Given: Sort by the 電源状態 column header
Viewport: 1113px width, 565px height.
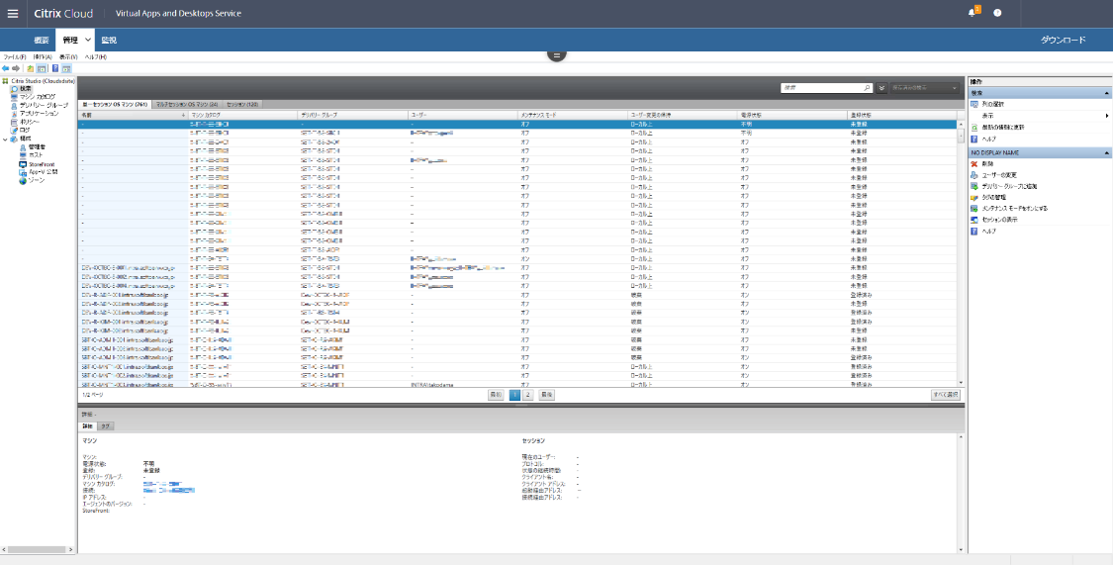Looking at the screenshot, I should (x=791, y=114).
